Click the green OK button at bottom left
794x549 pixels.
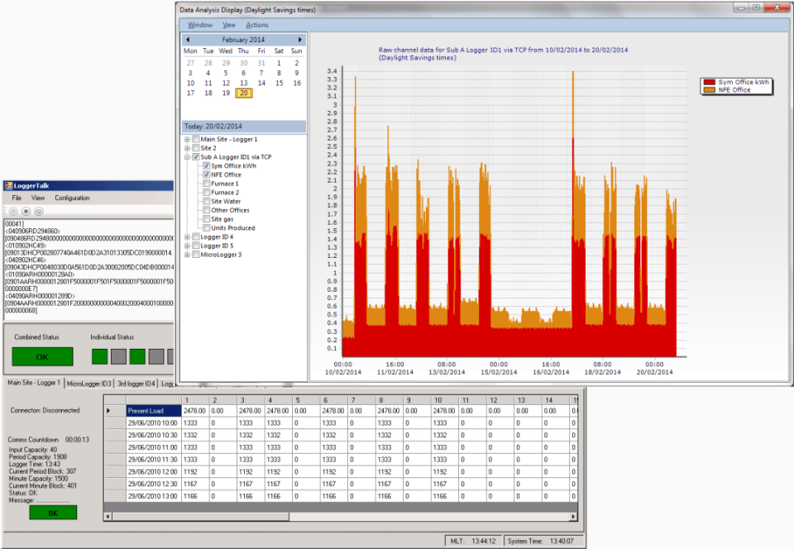pos(51,513)
